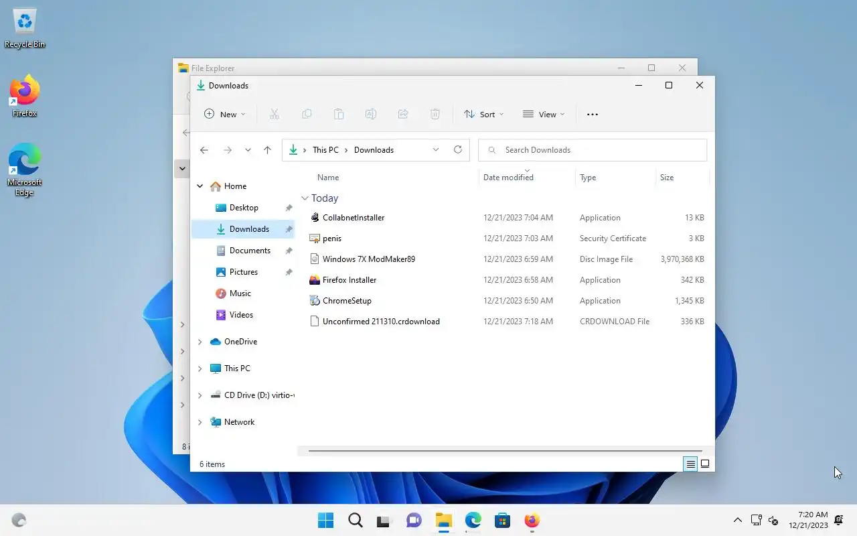Refresh the Downloads folder view

click(x=458, y=149)
